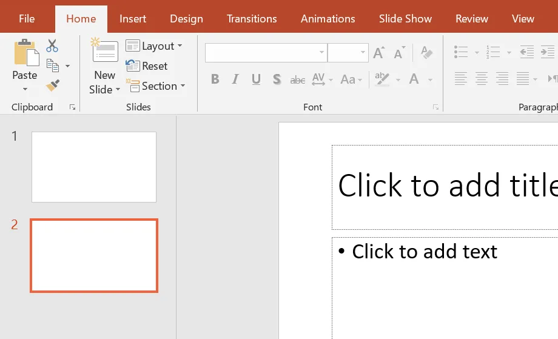Change the font color A button
Image resolution: width=558 pixels, height=339 pixels.
(x=414, y=79)
